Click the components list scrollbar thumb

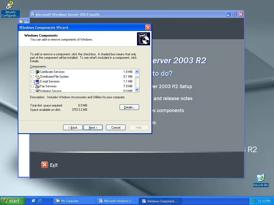pos(137,77)
